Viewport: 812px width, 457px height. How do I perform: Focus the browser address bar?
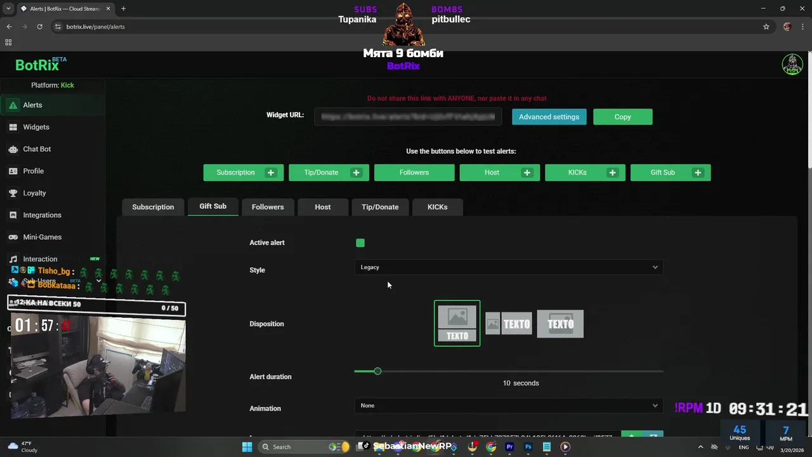(x=406, y=27)
